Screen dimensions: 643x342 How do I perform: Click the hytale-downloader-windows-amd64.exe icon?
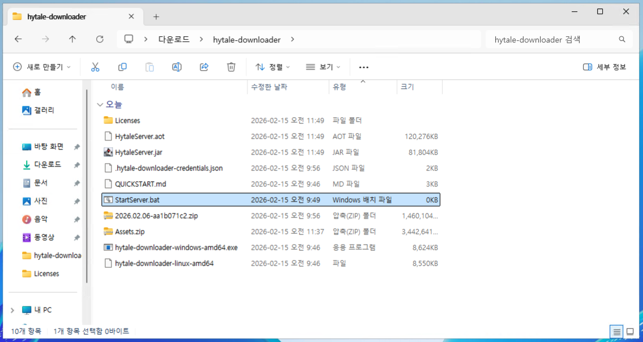click(108, 247)
